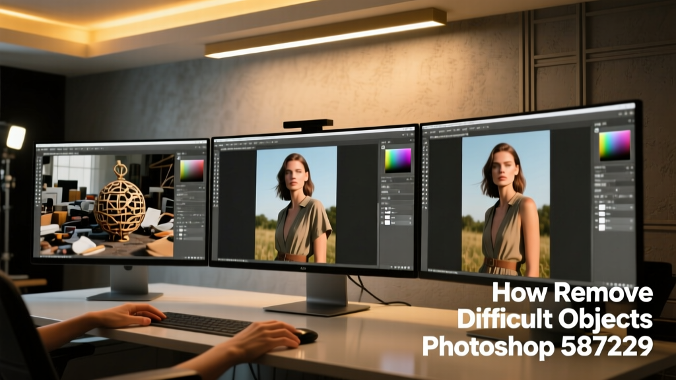Select the top layer thumbnail on the right monitor
This screenshot has width=676, height=380.
coord(602,208)
